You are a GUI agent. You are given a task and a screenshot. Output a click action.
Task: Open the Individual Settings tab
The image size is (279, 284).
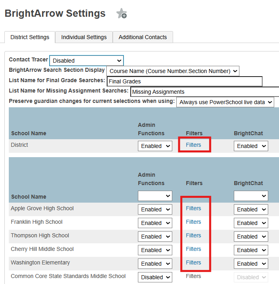(84, 37)
